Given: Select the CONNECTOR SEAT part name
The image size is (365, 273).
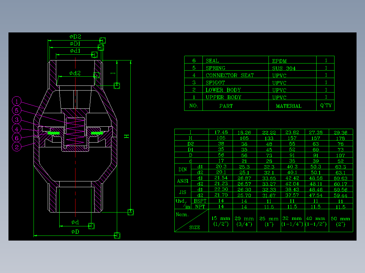Looking at the screenshot, I should pyautogui.click(x=230, y=75).
